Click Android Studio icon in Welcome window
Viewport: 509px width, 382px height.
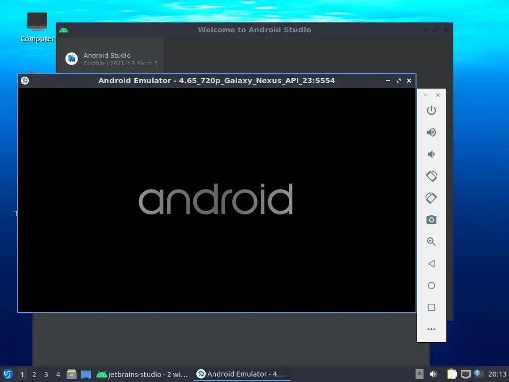point(72,59)
